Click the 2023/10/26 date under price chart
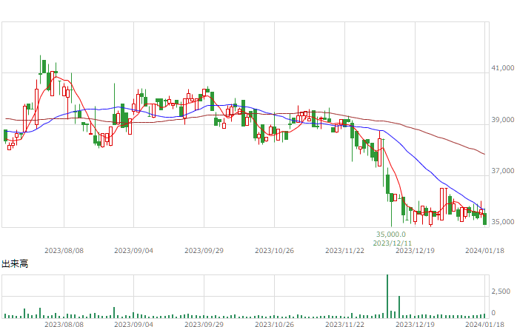This screenshot has width=517, height=327. (x=274, y=251)
